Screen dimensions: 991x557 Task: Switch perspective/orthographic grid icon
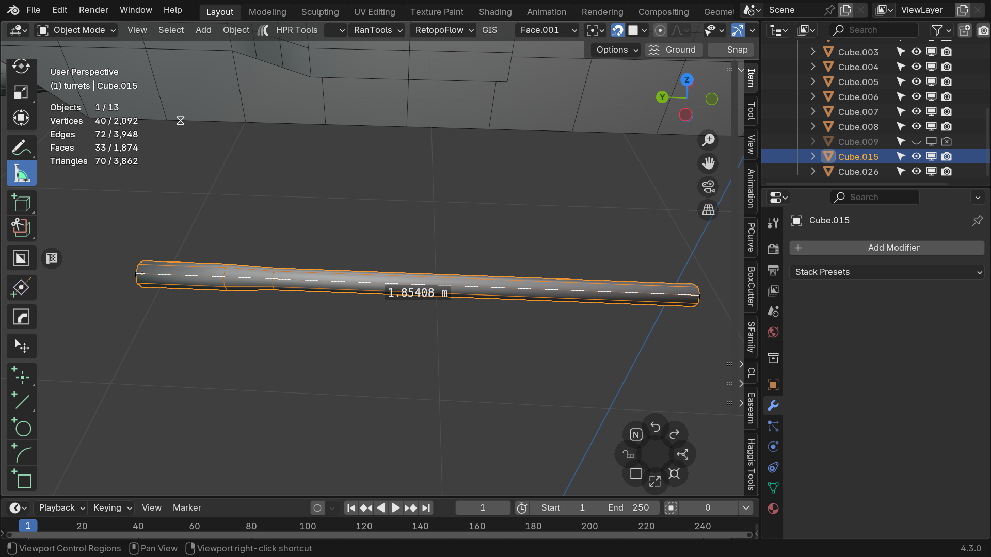pyautogui.click(x=708, y=210)
